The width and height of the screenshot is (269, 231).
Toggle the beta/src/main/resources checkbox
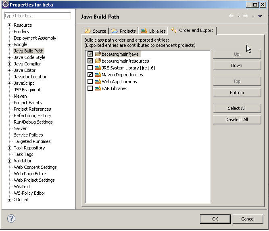tap(90, 61)
